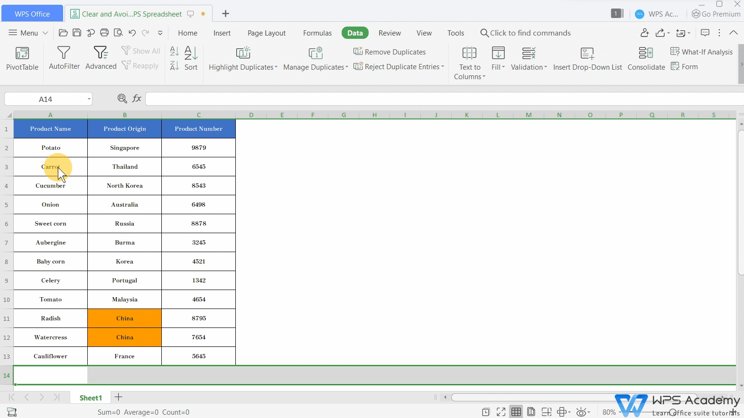Enable AutoFilter on the data
This screenshot has width=744, height=418.
(x=64, y=58)
